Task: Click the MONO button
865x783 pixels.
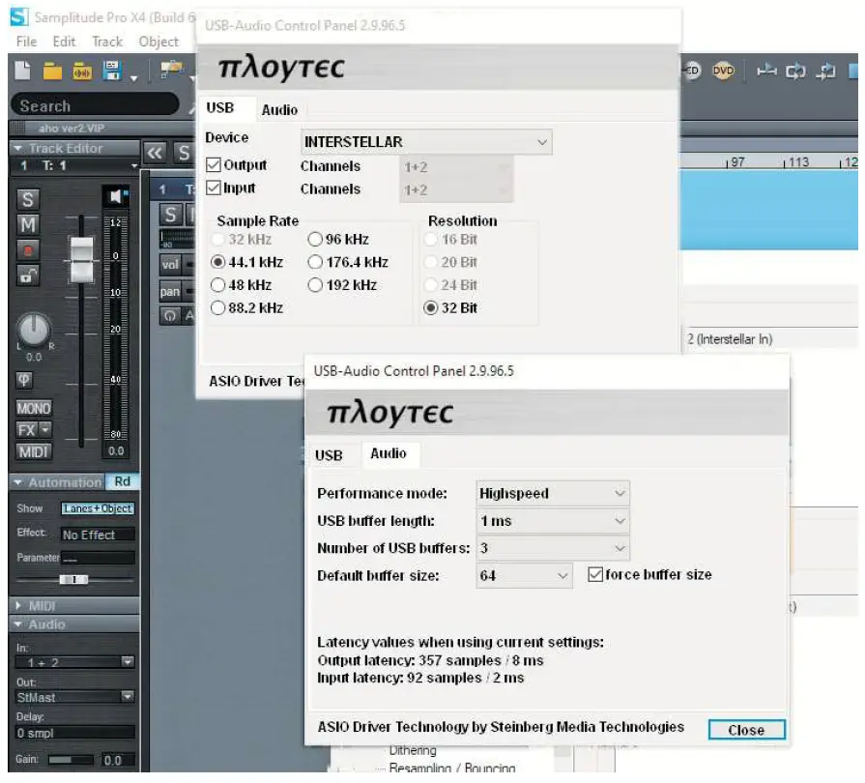Action: pos(33,409)
